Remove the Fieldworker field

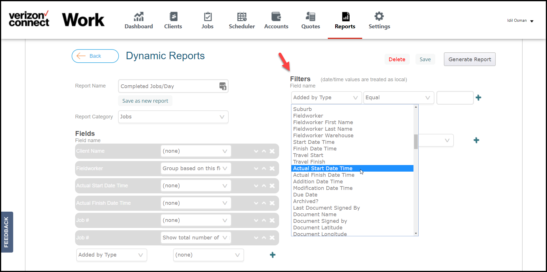272,169
